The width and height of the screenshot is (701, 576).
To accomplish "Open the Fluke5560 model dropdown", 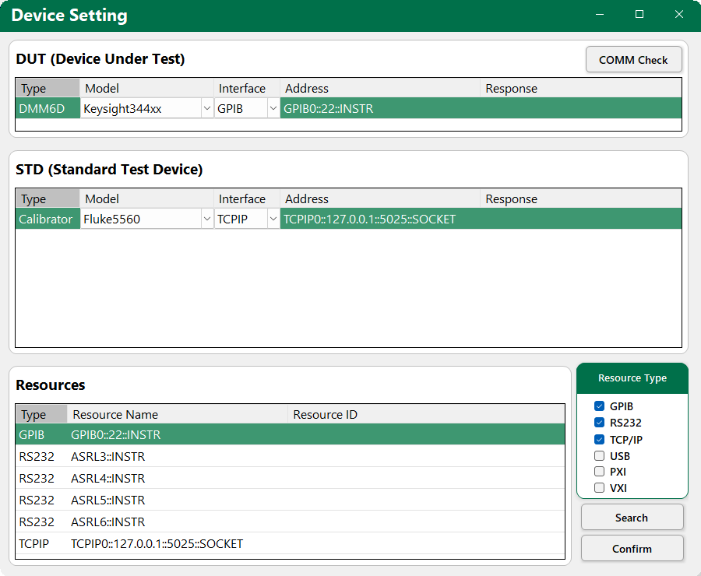I will pyautogui.click(x=206, y=220).
